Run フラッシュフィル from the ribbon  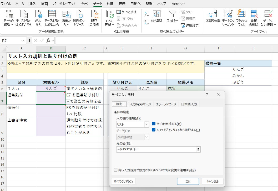241,18
